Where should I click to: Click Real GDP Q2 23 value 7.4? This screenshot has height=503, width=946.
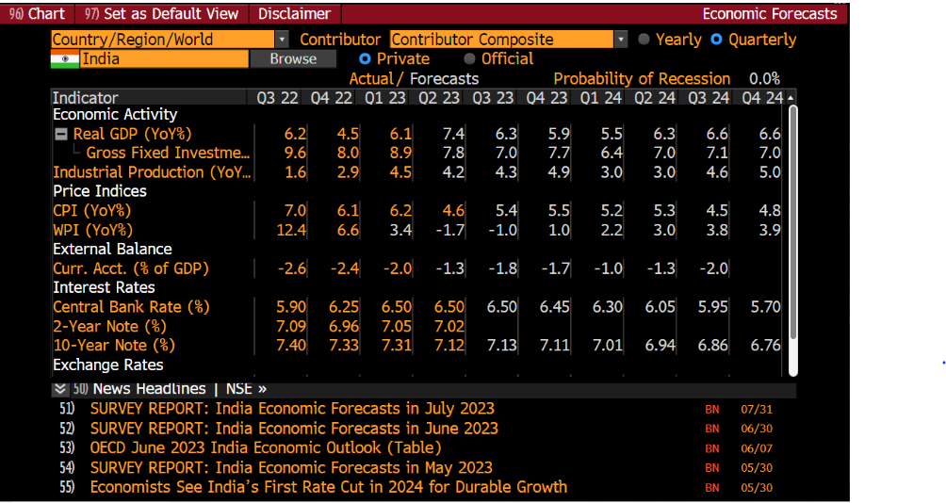454,134
